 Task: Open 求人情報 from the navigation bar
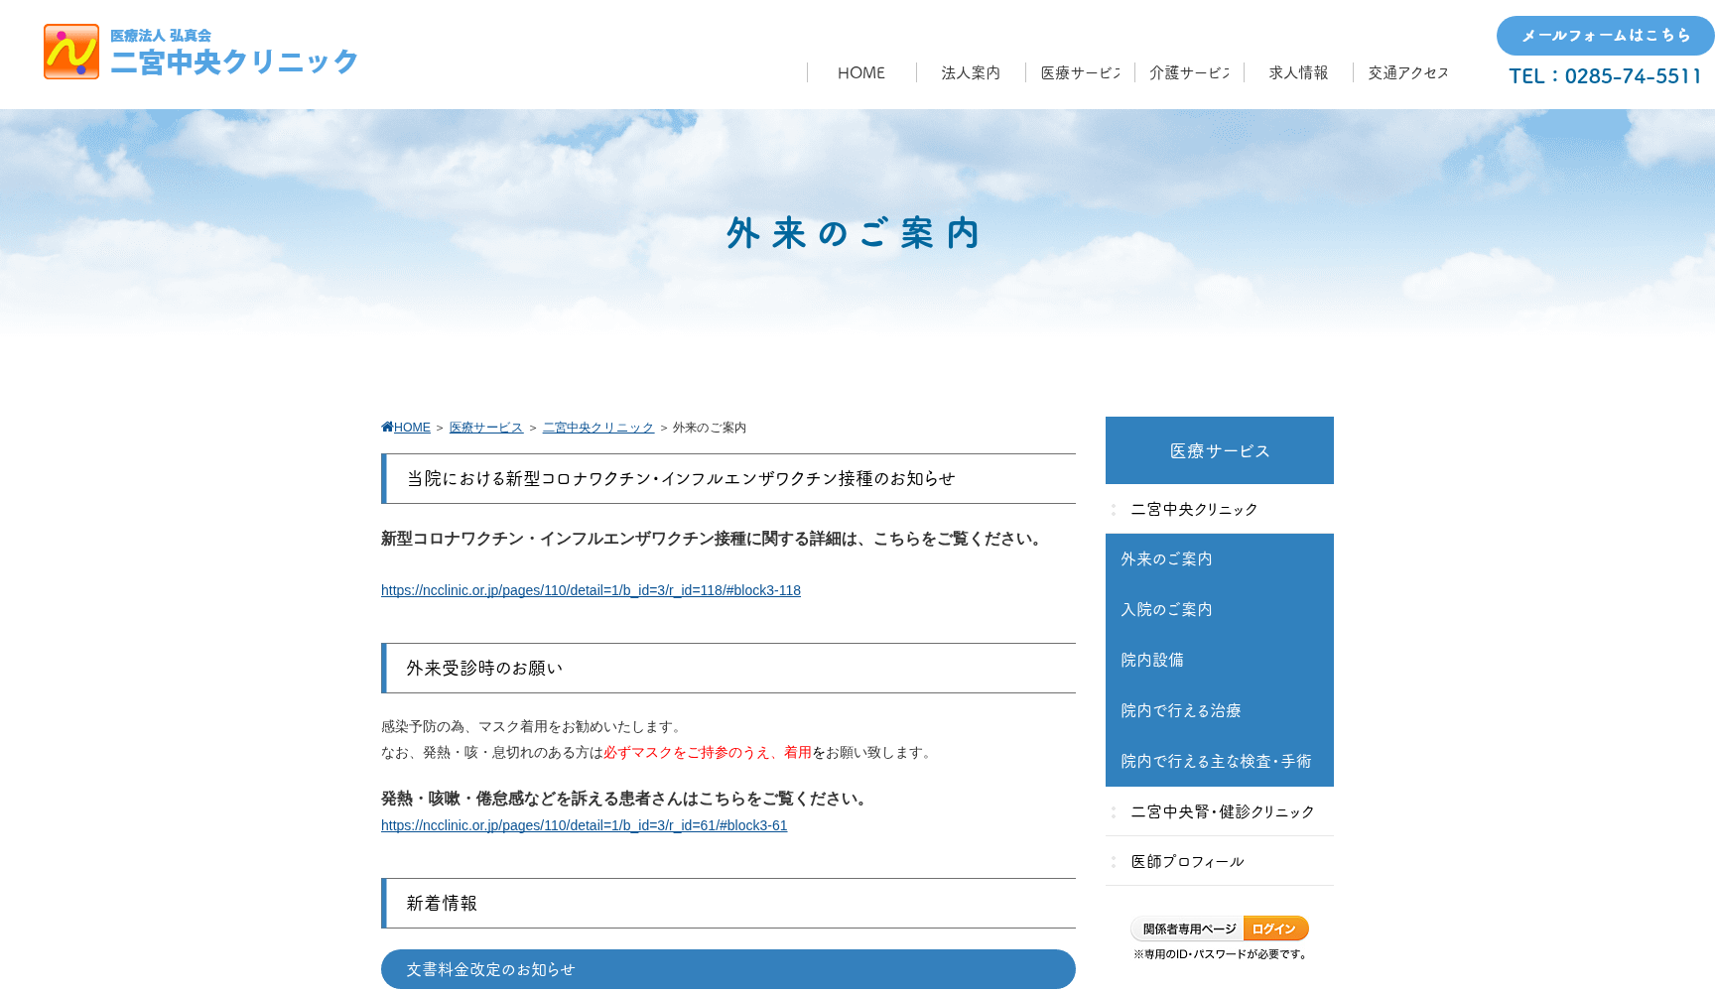coord(1297,72)
